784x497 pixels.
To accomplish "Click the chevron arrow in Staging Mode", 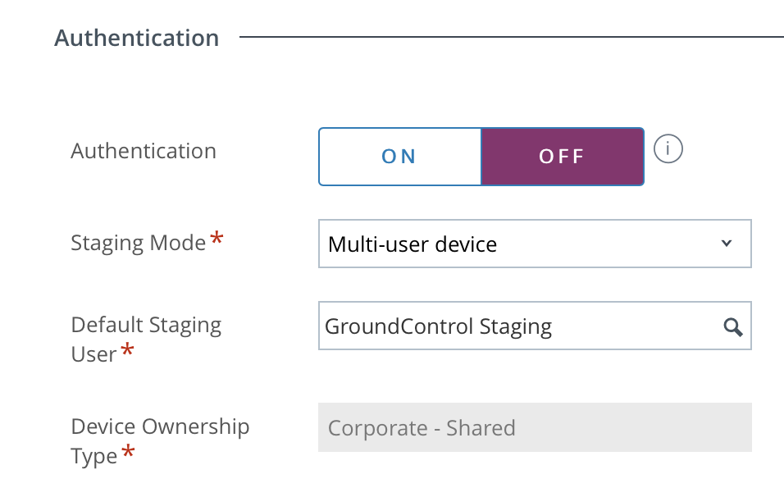I will pos(726,244).
